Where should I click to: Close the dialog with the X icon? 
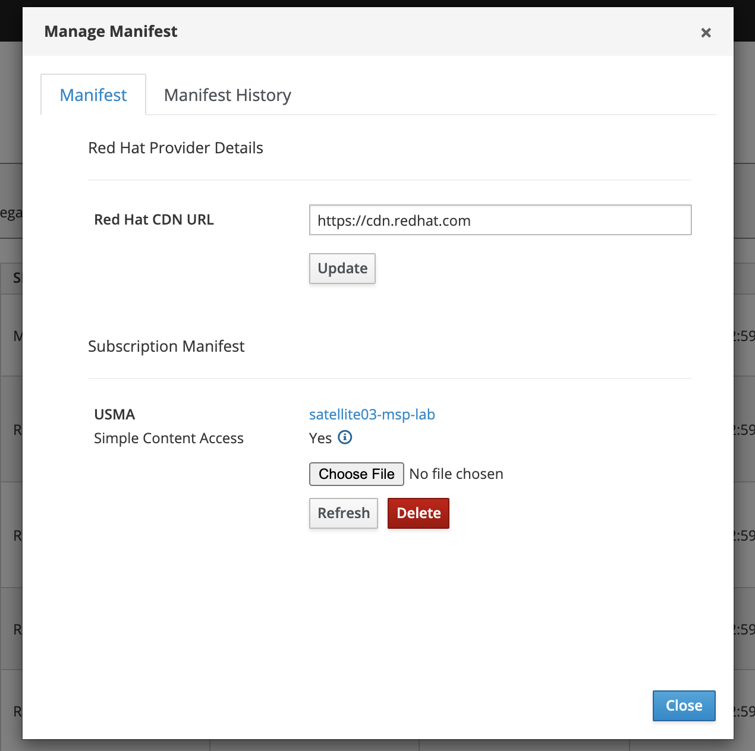point(706,33)
